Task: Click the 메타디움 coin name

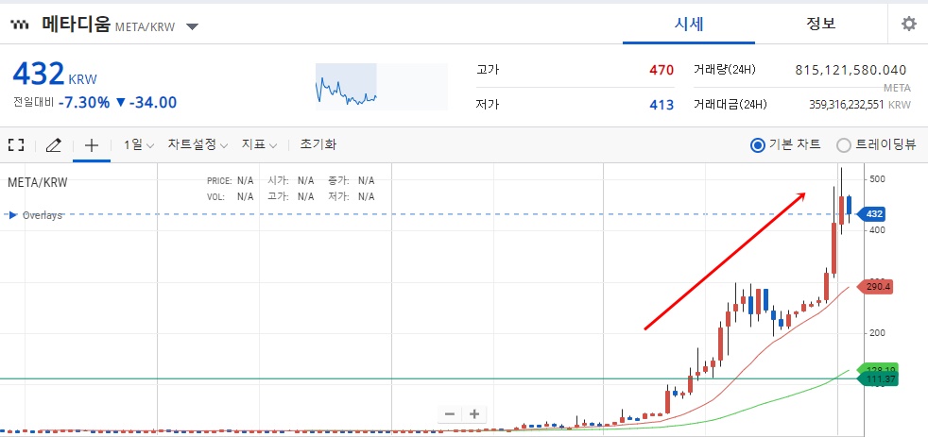Action: click(76, 25)
